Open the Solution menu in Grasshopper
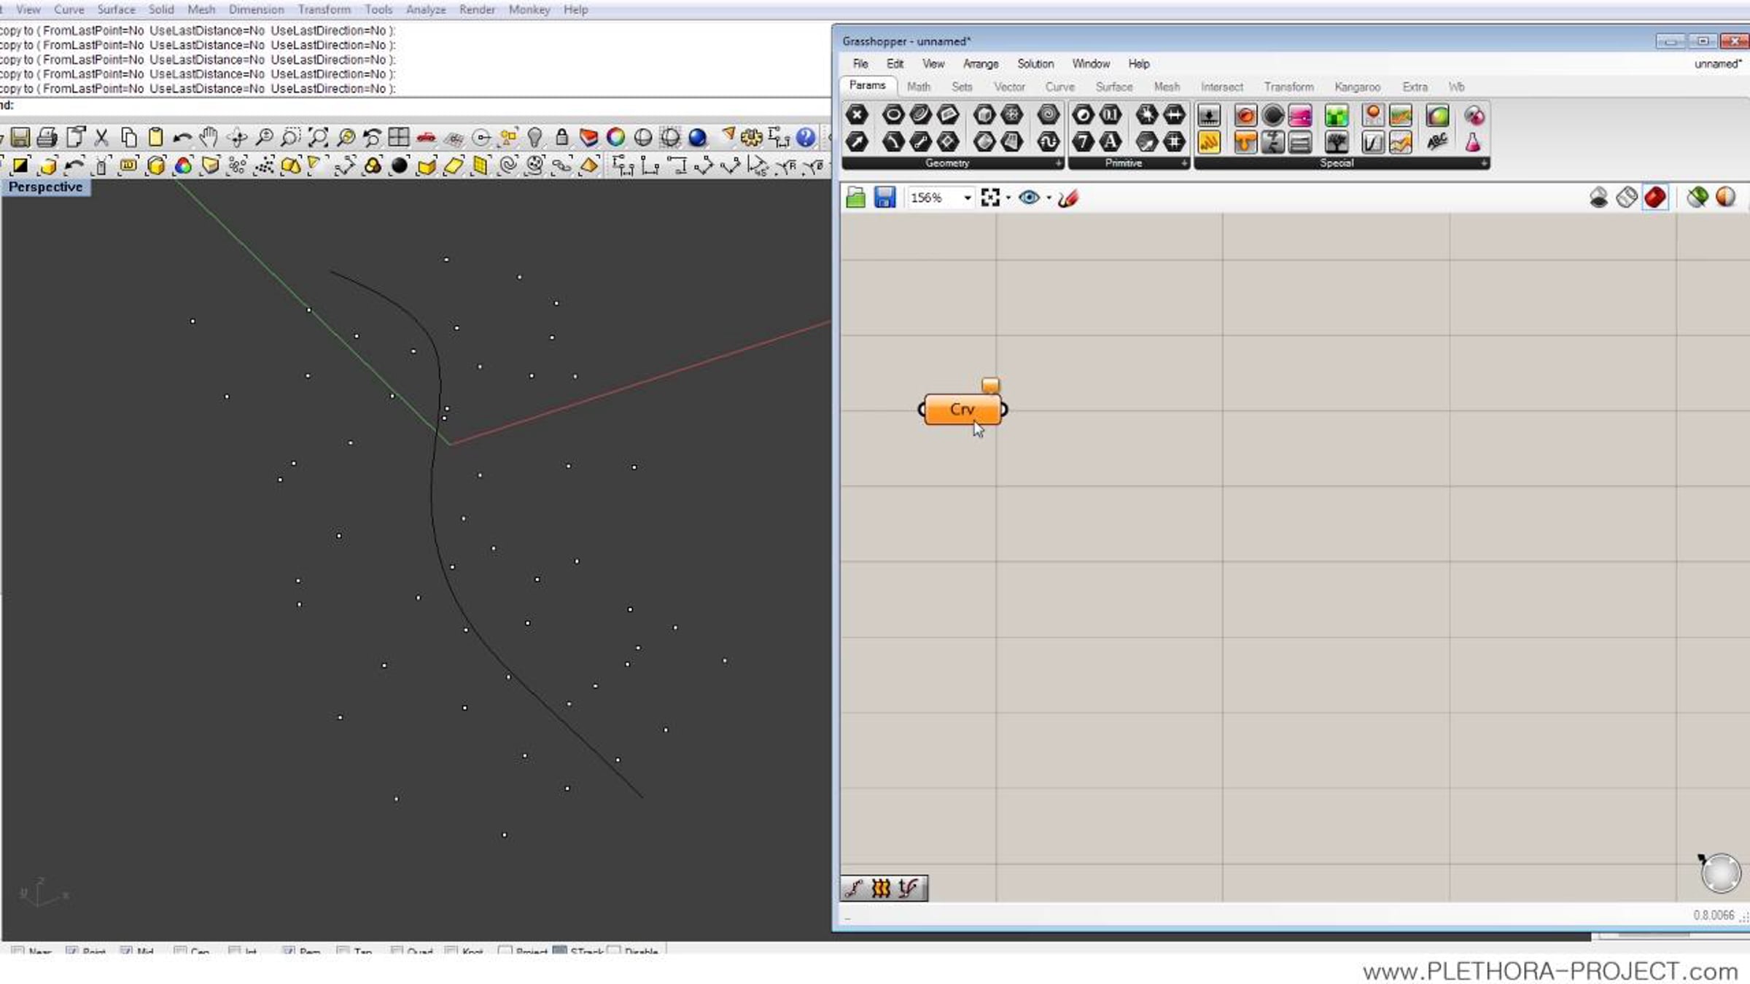The width and height of the screenshot is (1750, 984). [x=1035, y=64]
